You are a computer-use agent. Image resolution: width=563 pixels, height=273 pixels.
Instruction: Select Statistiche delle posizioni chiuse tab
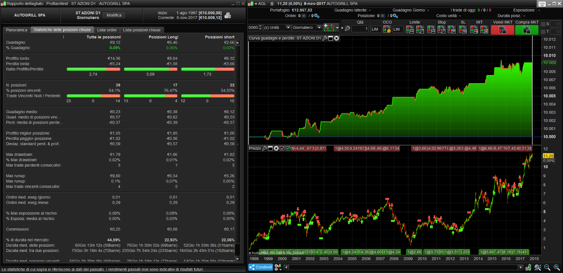click(62, 30)
